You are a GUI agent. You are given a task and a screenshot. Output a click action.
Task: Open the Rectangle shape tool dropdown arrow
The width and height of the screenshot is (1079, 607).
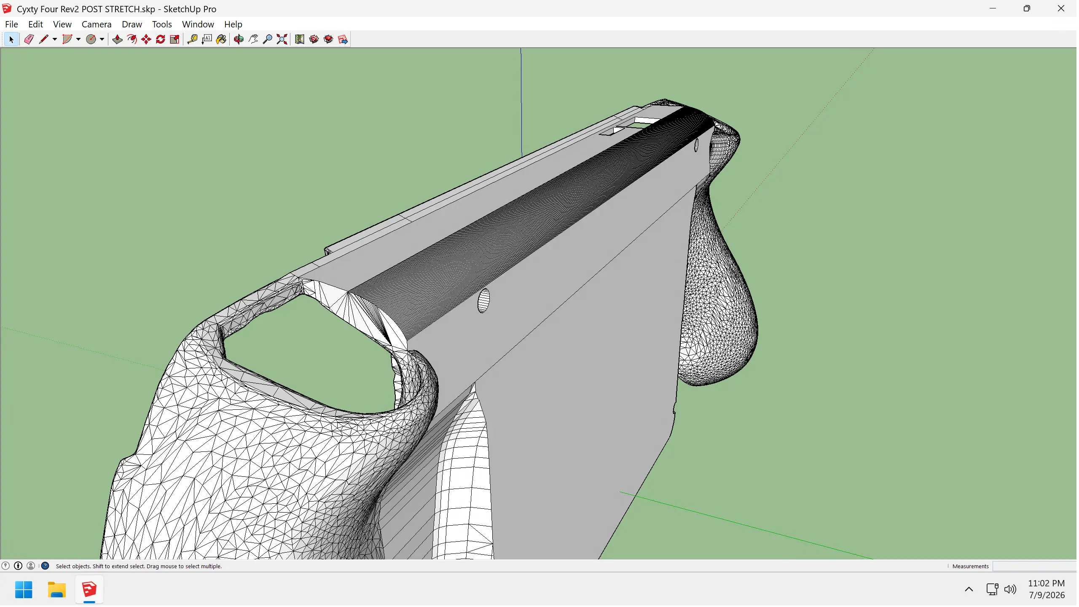tap(78, 40)
